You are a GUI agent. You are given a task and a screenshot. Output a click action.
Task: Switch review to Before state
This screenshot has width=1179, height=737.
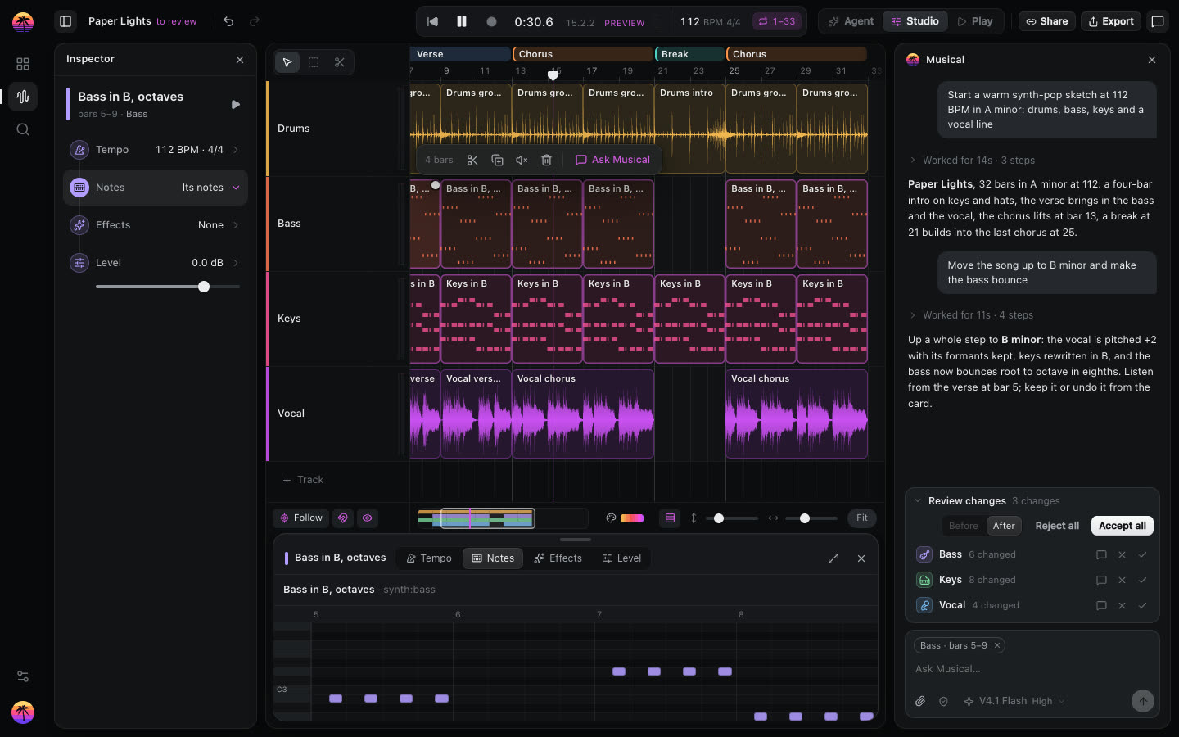(964, 526)
